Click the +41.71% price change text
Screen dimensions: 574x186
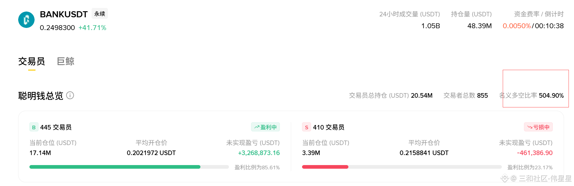(x=92, y=28)
